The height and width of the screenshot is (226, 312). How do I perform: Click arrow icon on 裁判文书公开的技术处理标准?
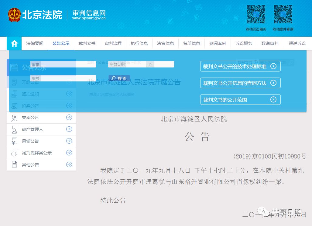click(273, 66)
